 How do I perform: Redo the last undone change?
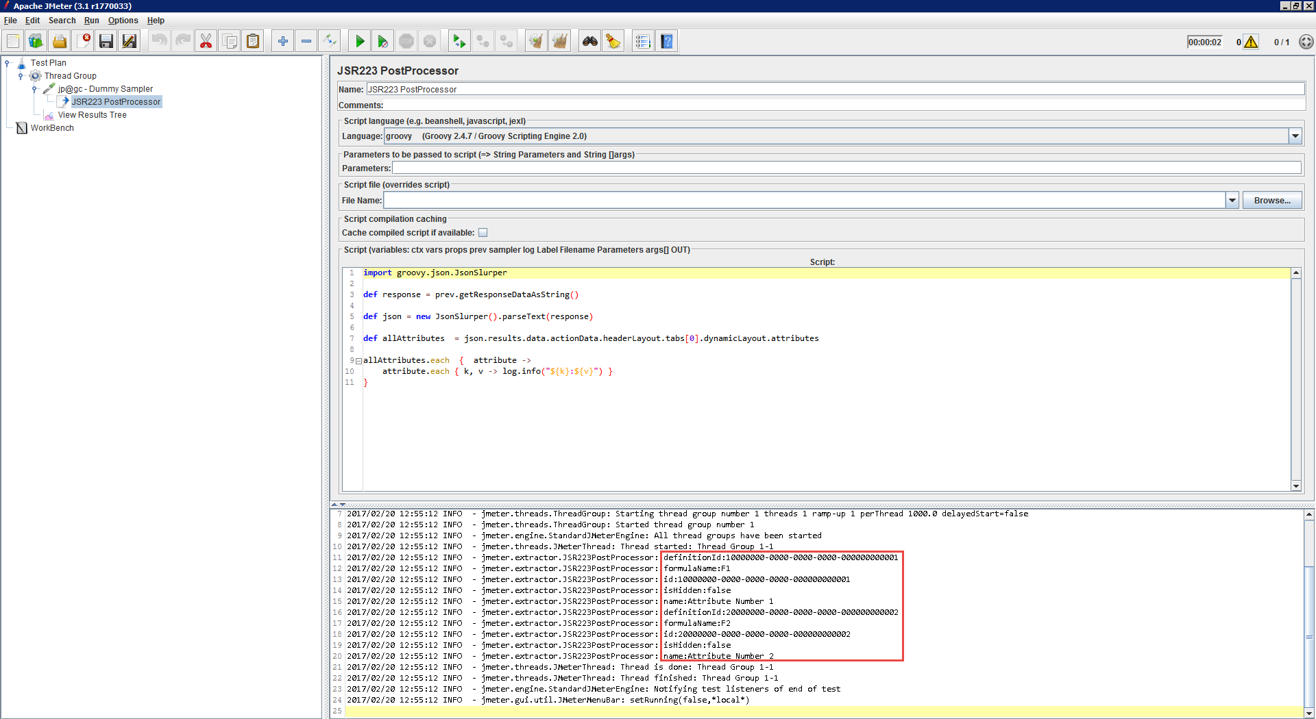tap(182, 41)
